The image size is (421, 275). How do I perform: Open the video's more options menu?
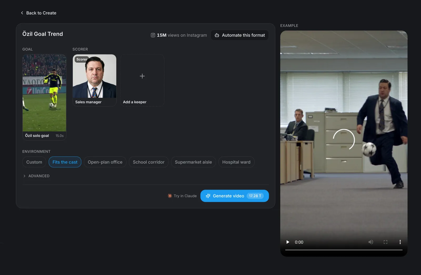coord(400,242)
